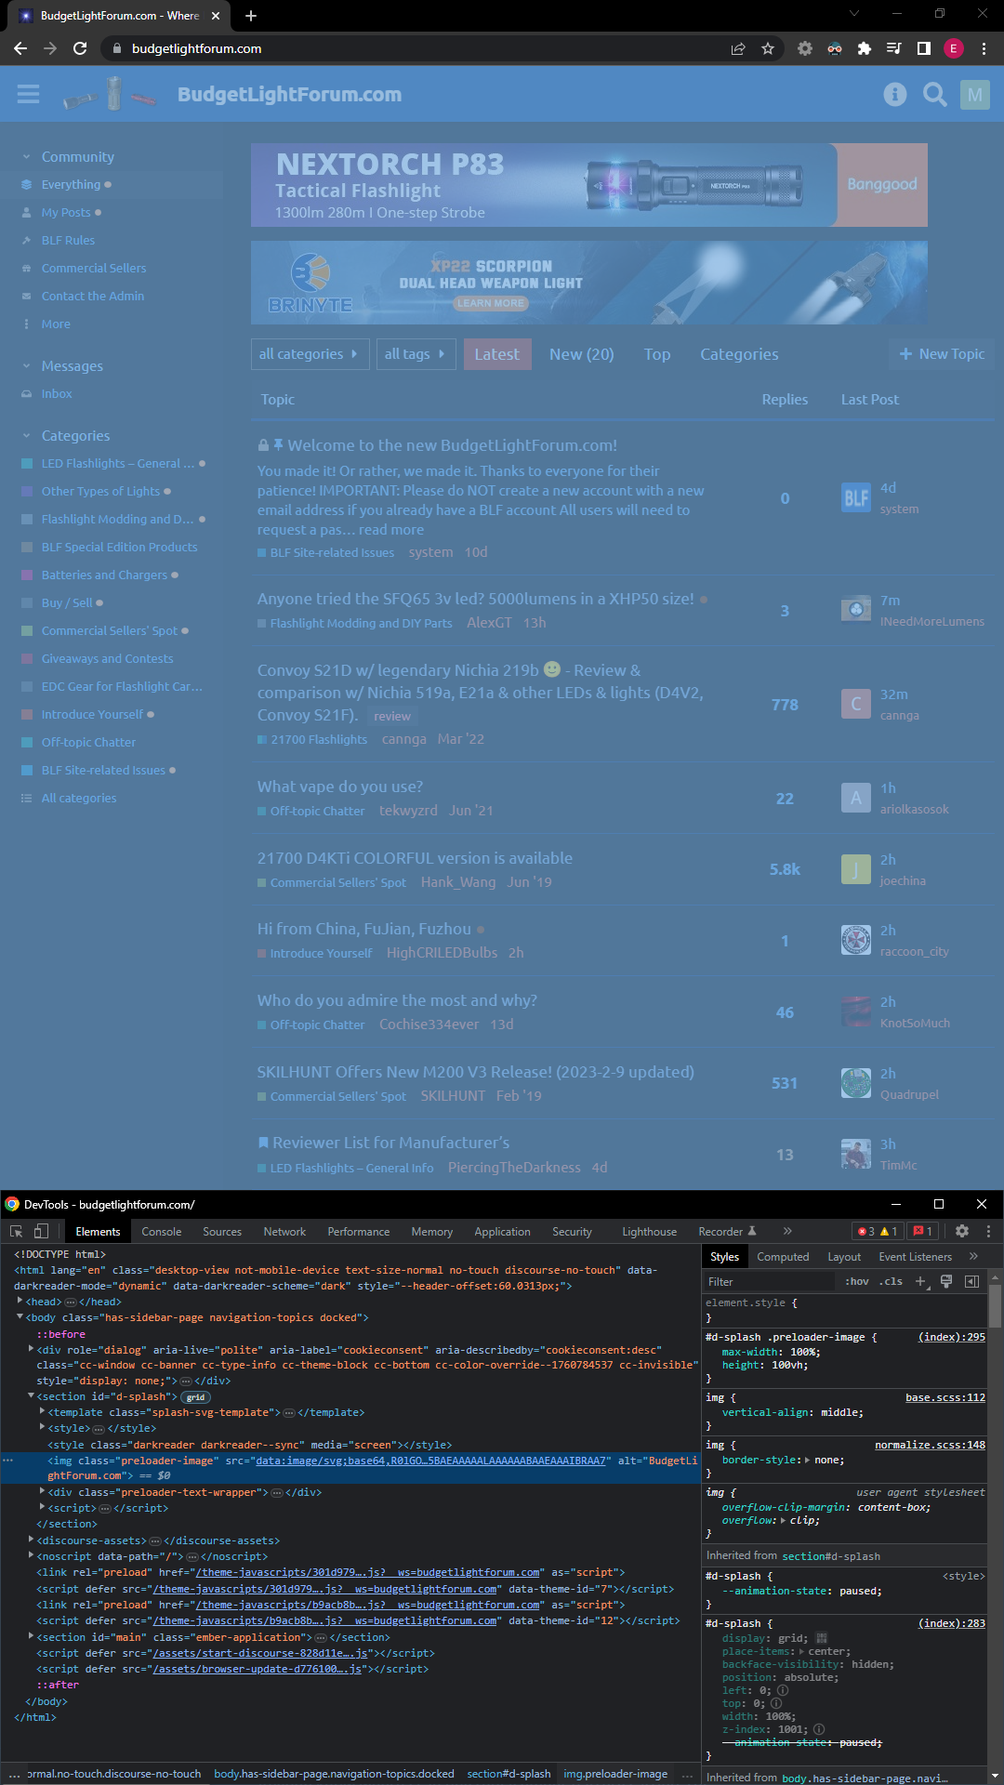Click the site info circle icon
Screen dimensions: 1004x1785
click(894, 94)
